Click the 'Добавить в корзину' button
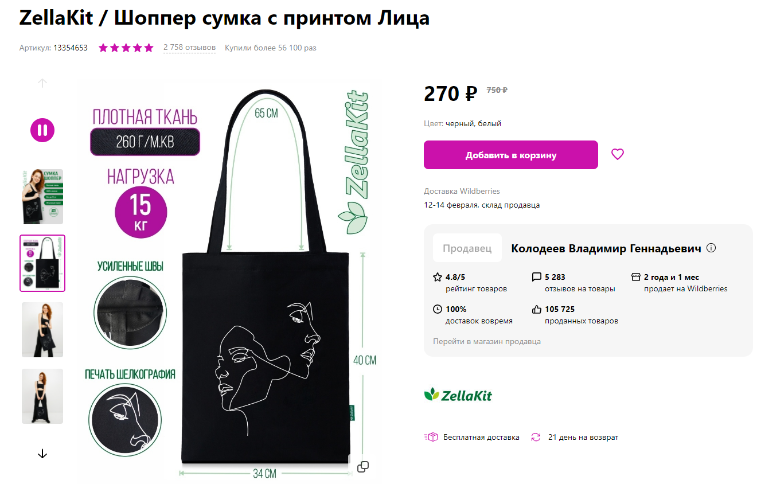This screenshot has height=484, width=757. (x=511, y=155)
